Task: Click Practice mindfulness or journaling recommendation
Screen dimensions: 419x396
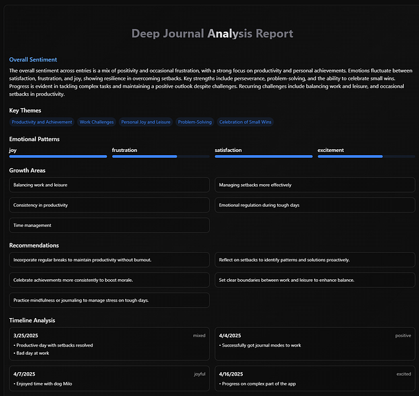Action: 110,300
